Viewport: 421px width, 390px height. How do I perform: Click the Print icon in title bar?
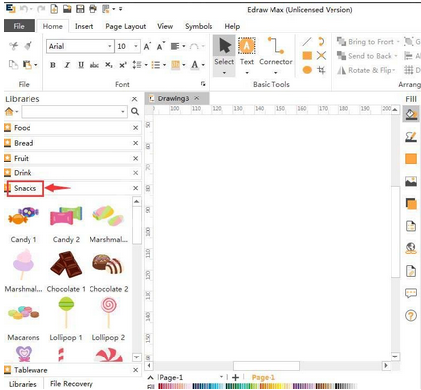coord(93,9)
